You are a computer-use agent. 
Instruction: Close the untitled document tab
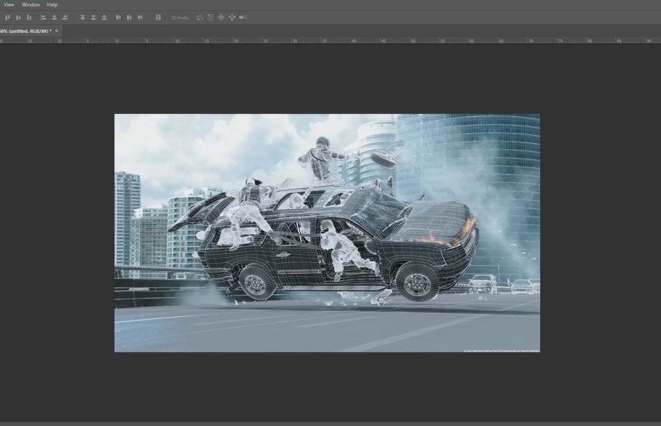[56, 31]
